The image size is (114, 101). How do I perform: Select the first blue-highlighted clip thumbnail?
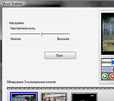click(x=24, y=97)
